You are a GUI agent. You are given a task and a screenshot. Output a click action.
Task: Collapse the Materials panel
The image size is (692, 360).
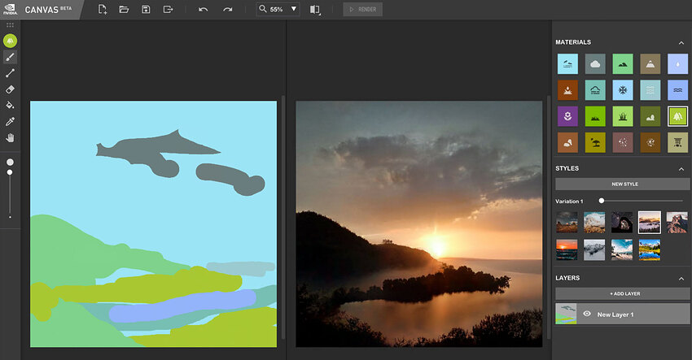(x=681, y=43)
